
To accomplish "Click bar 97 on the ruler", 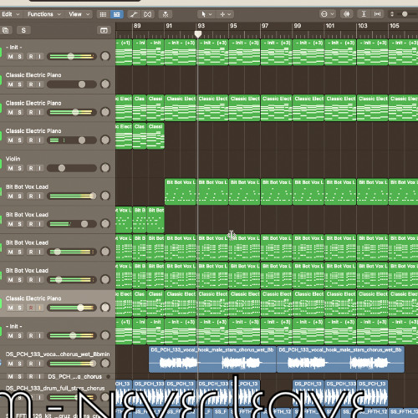I will pyautogui.click(x=265, y=26).
